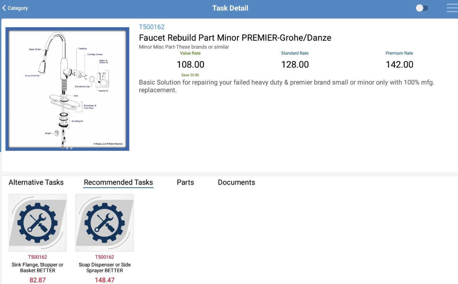This screenshot has height=284, width=458.
Task: Click 'Minor Misc Part-These brands or similar' subtitle
Action: pyautogui.click(x=184, y=47)
